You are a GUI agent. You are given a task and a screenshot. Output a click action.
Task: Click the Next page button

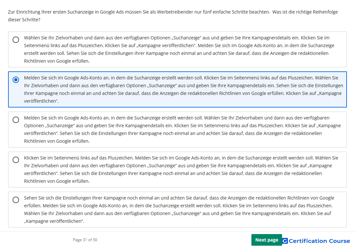267,240
